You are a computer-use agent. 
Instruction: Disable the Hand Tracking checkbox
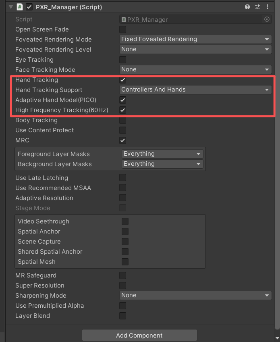tap(122, 80)
